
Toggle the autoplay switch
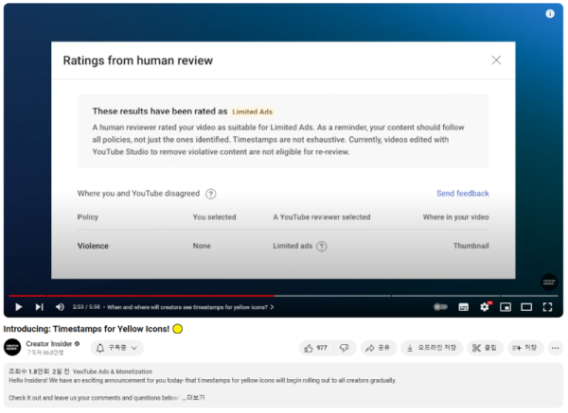coord(440,307)
